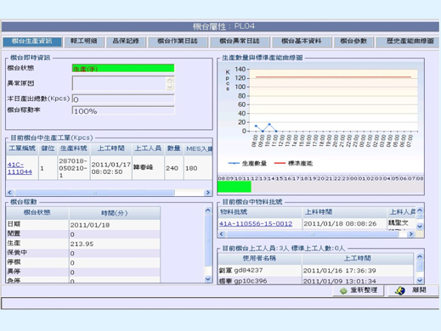Click the 閒置 row label

coord(14,233)
